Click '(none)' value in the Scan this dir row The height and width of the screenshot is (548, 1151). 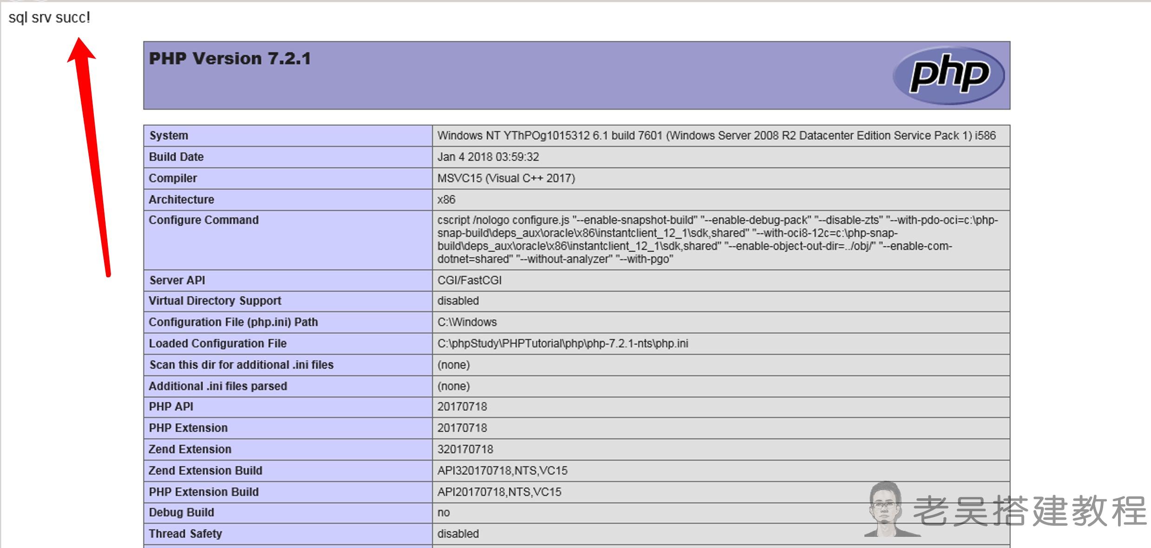tap(453, 365)
